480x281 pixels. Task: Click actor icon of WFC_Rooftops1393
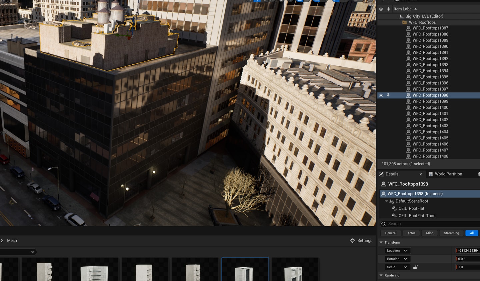coord(408,65)
